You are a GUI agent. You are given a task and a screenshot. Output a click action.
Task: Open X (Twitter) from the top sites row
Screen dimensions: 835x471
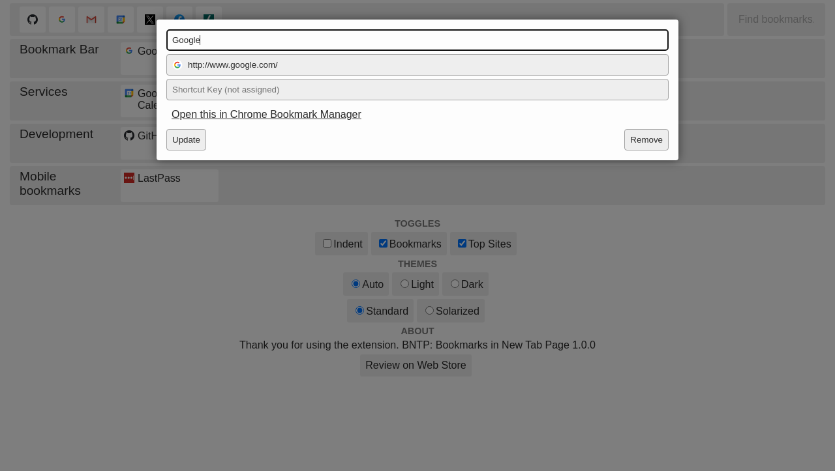coord(150,20)
